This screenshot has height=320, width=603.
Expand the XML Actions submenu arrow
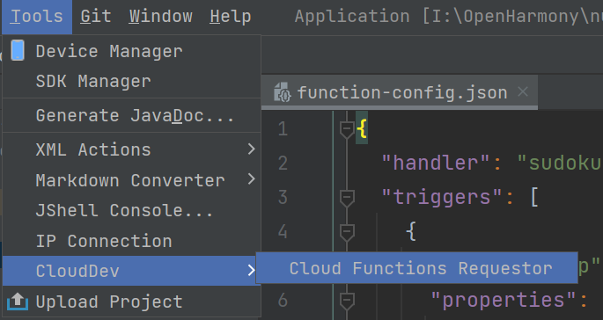(x=251, y=149)
